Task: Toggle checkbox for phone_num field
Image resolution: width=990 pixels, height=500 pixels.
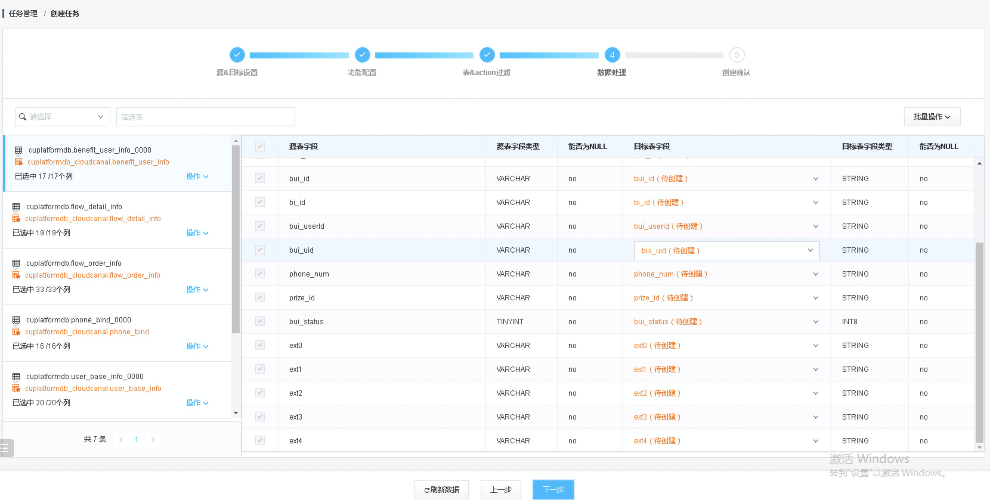Action: 260,274
